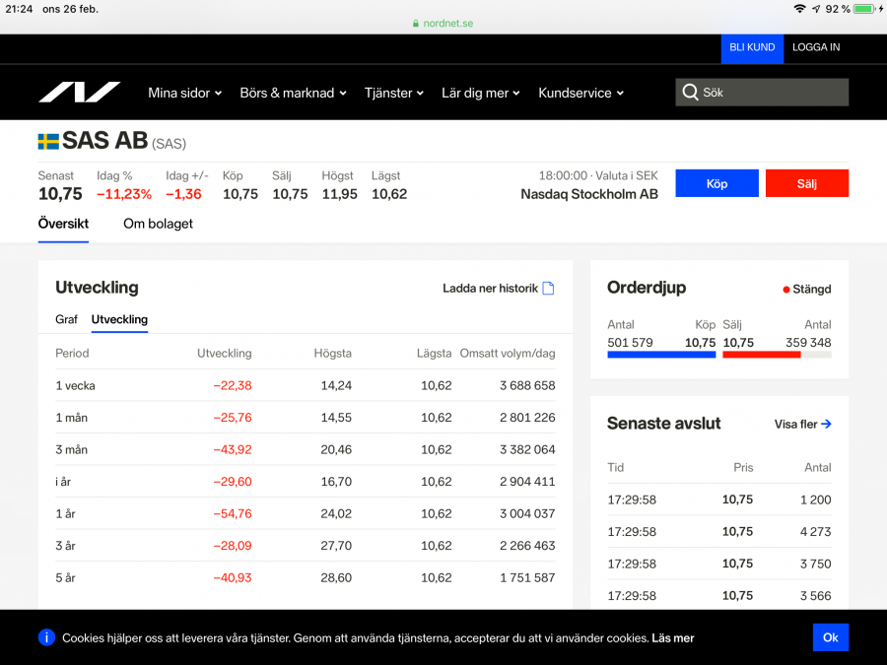Screen dimensions: 887x665
Task: Click the download history document icon
Action: 549,289
